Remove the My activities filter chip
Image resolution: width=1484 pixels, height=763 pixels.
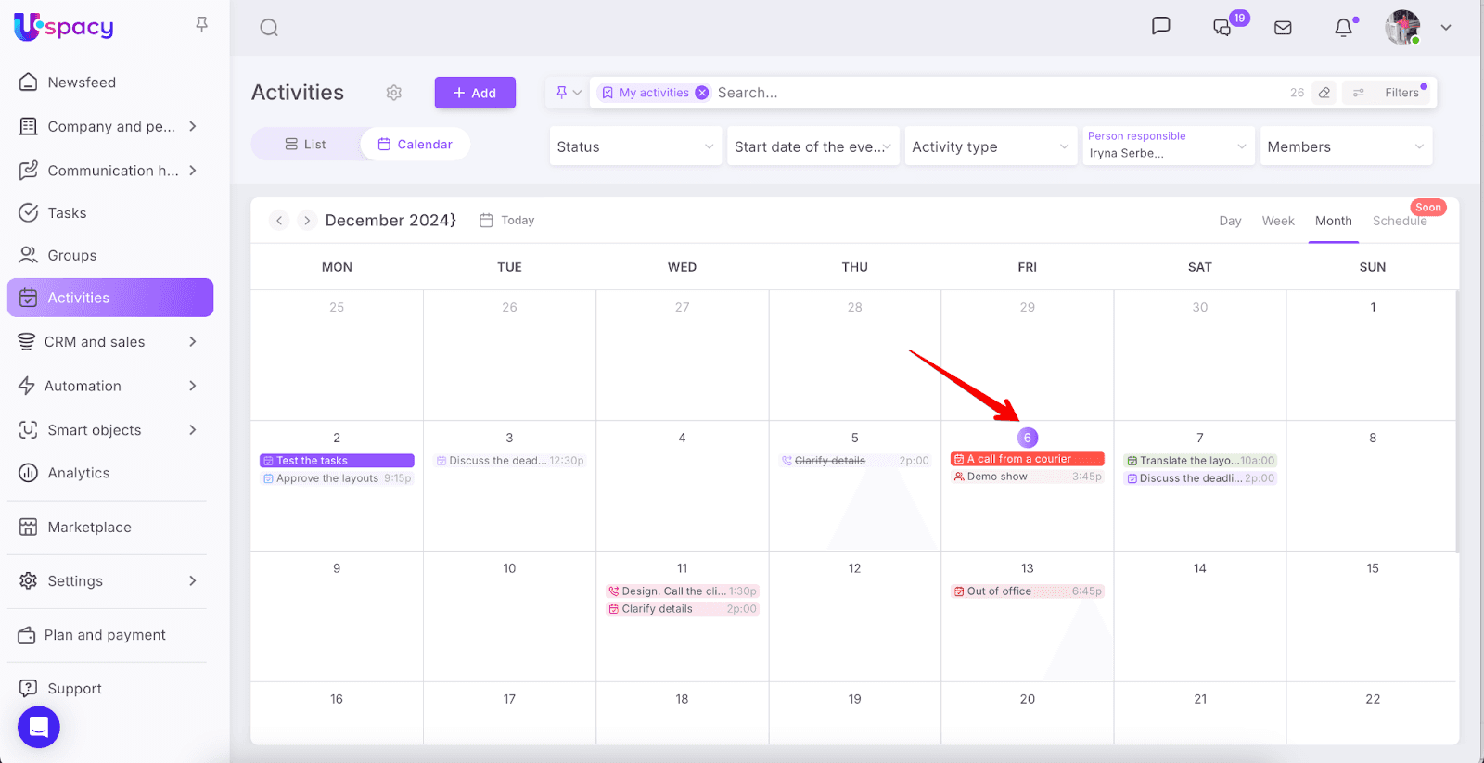(x=702, y=93)
